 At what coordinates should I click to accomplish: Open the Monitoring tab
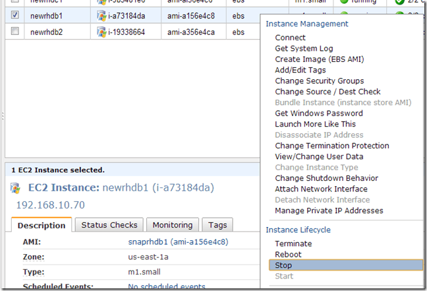point(172,225)
